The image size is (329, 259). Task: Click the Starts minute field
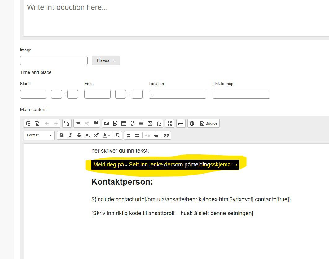click(72, 94)
